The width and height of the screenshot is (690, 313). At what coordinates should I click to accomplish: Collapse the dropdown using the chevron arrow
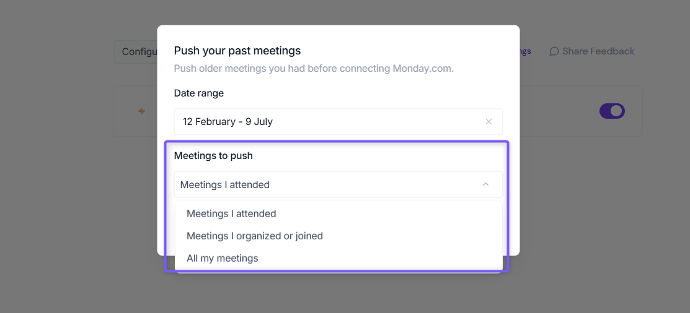tap(486, 184)
